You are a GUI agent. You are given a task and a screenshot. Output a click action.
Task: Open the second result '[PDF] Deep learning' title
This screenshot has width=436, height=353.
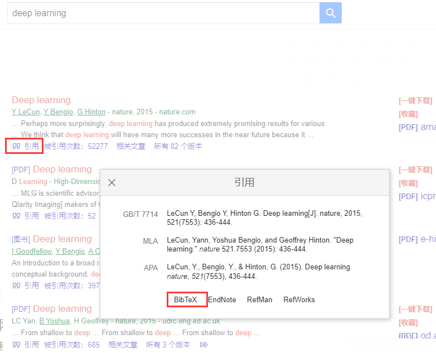pyautogui.click(x=52, y=169)
